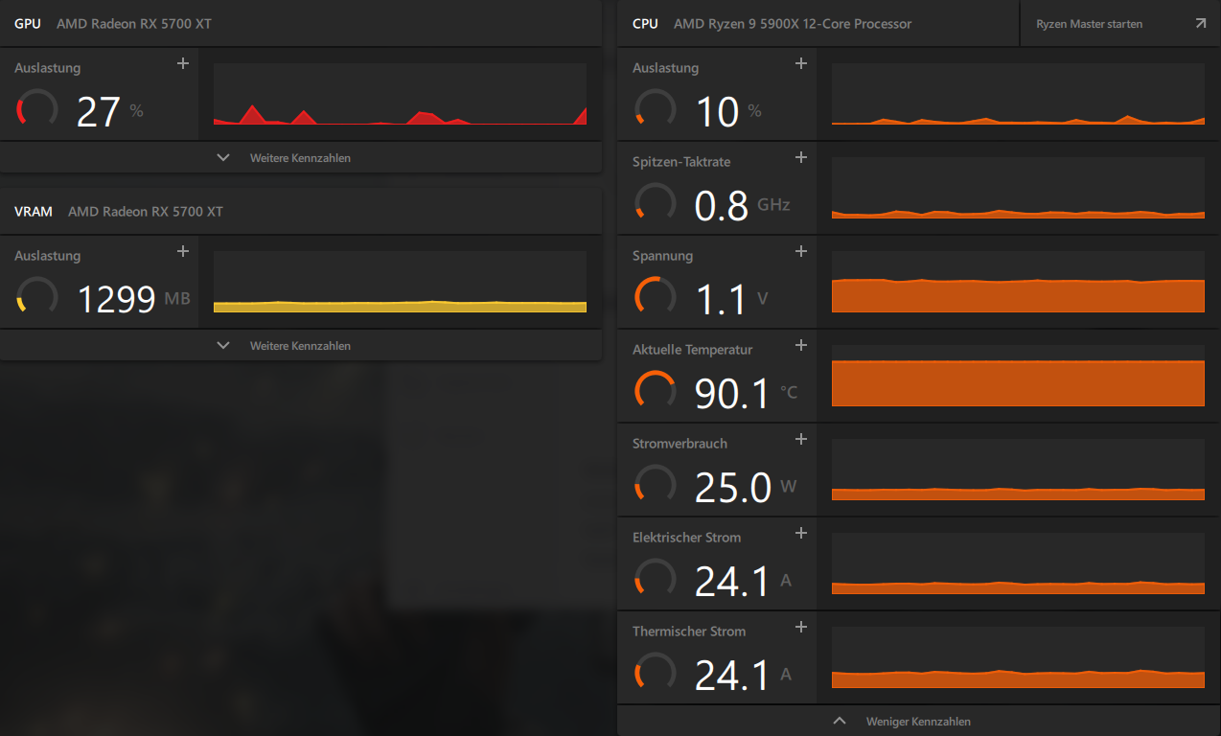The height and width of the screenshot is (736, 1221).
Task: Click the Spannung label
Action: point(662,256)
